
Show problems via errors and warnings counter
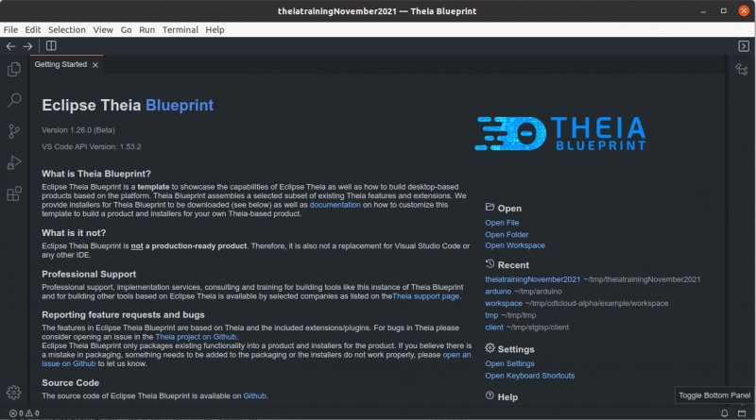25,413
